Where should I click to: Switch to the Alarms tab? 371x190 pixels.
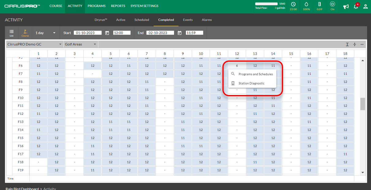point(207,20)
